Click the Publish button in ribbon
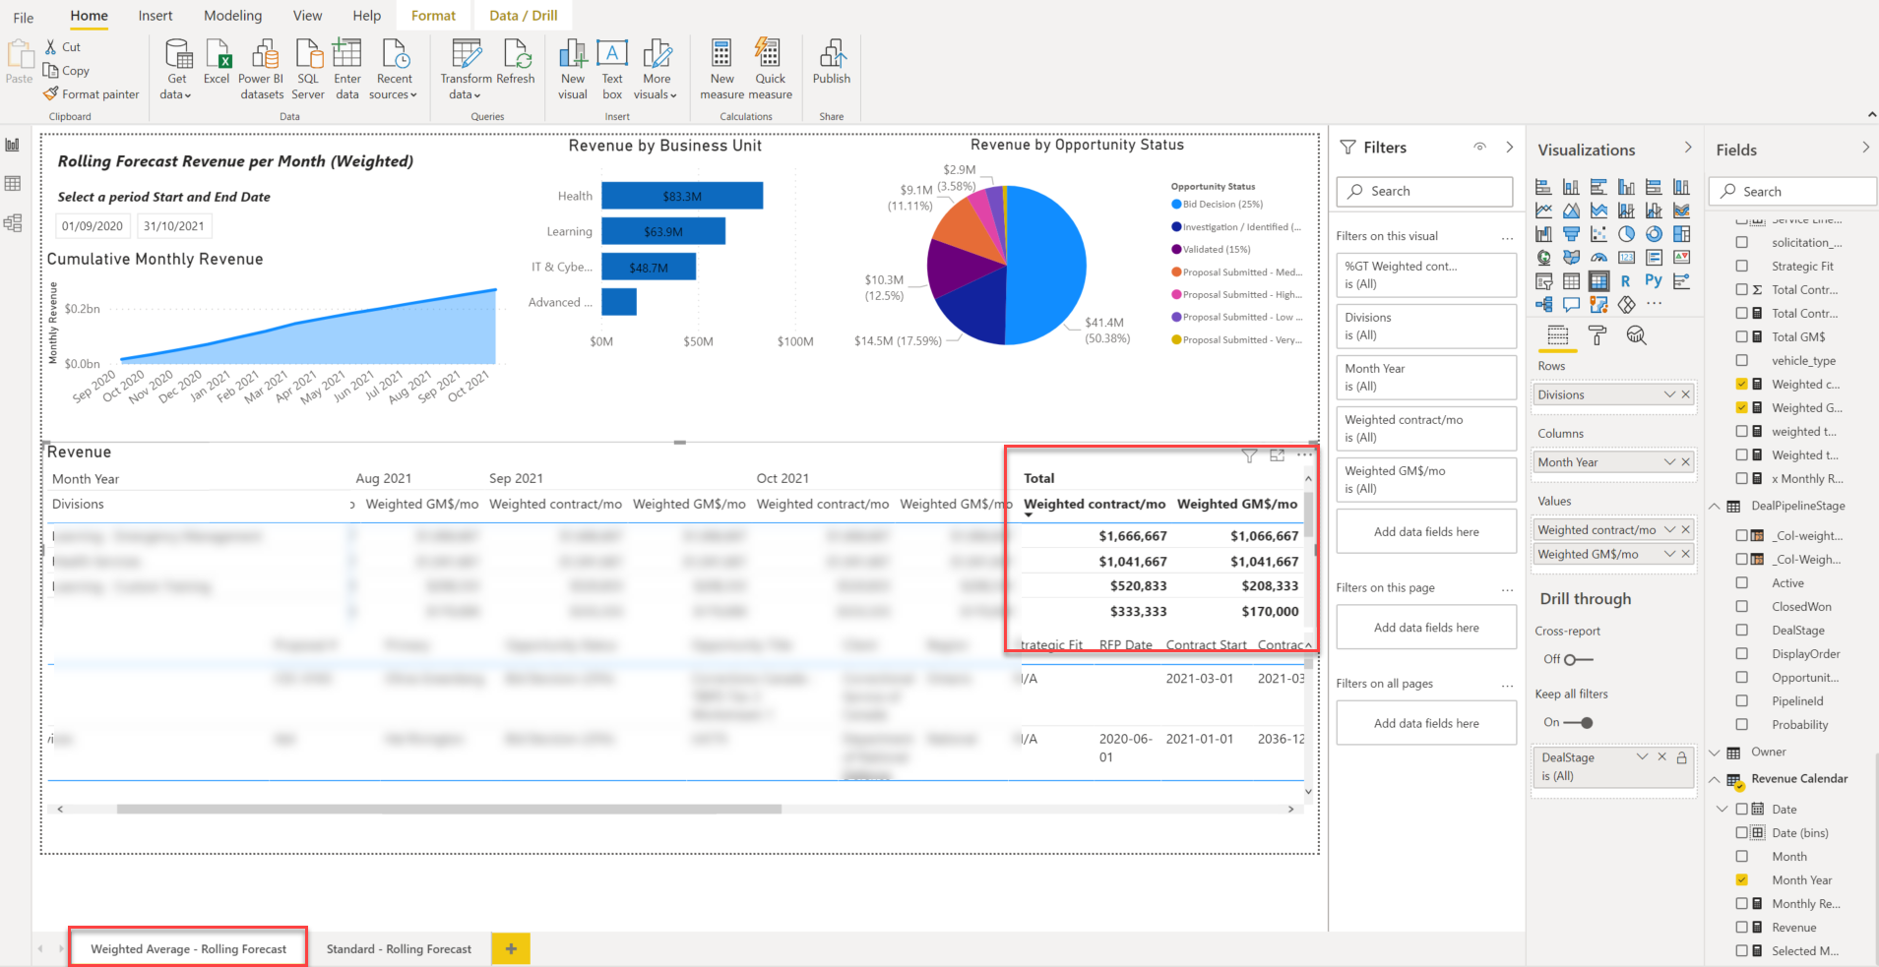Image resolution: width=1879 pixels, height=967 pixels. (x=832, y=62)
